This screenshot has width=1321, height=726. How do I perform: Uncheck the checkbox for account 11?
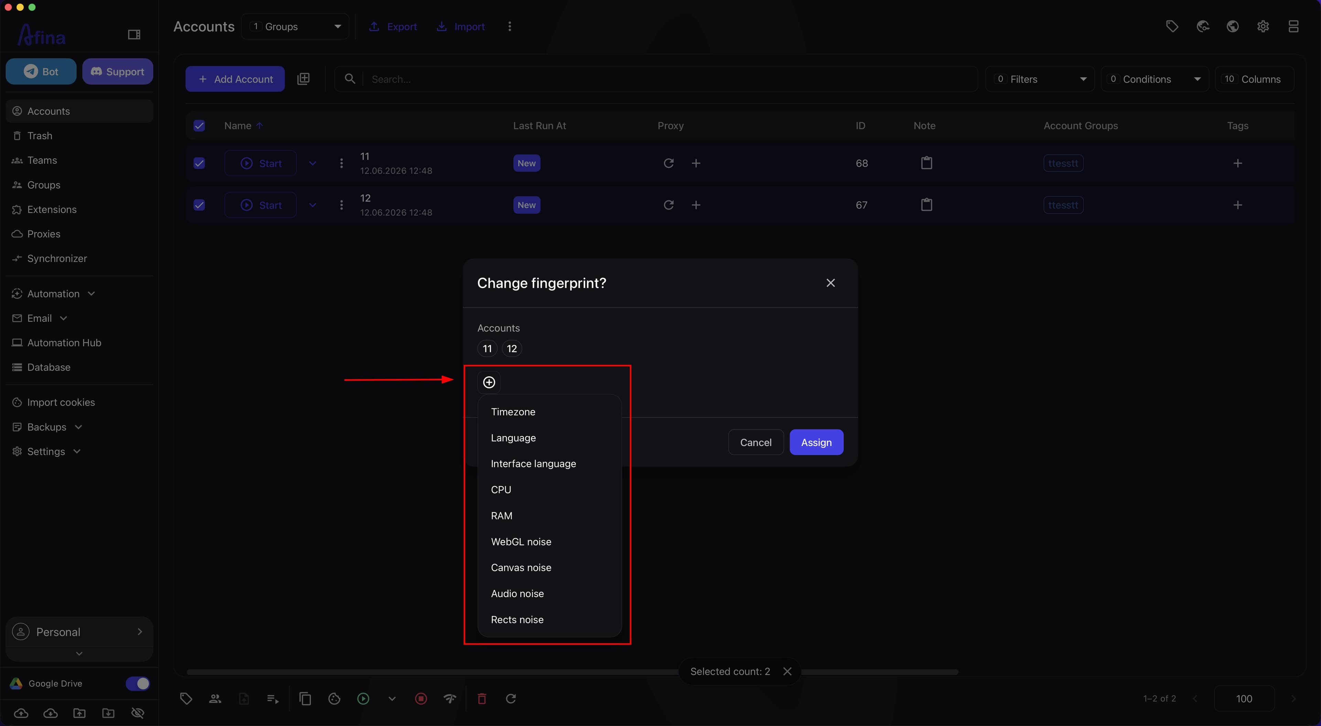click(200, 163)
